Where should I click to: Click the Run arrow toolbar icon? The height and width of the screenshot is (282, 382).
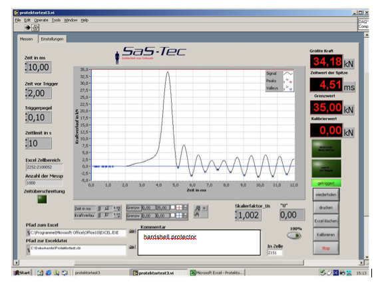click(x=27, y=28)
